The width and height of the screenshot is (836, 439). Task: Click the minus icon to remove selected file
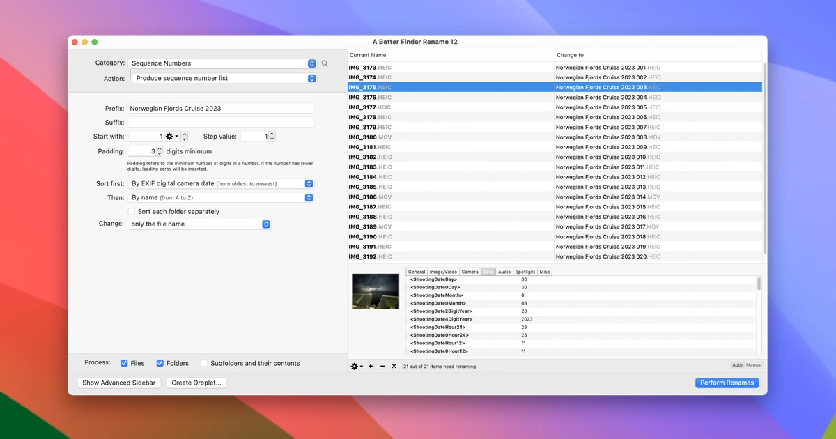click(x=382, y=366)
